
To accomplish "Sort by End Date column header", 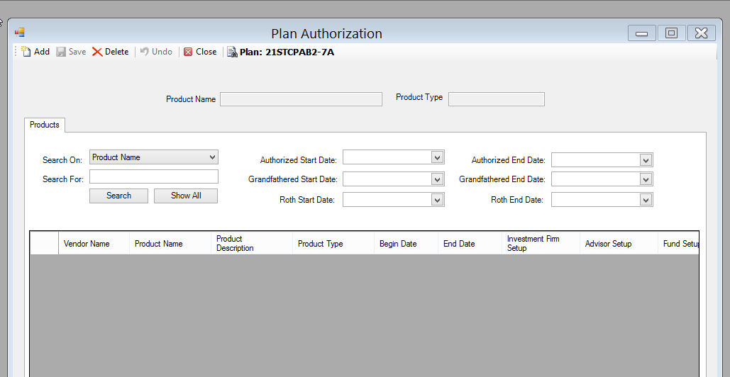I will [470, 244].
